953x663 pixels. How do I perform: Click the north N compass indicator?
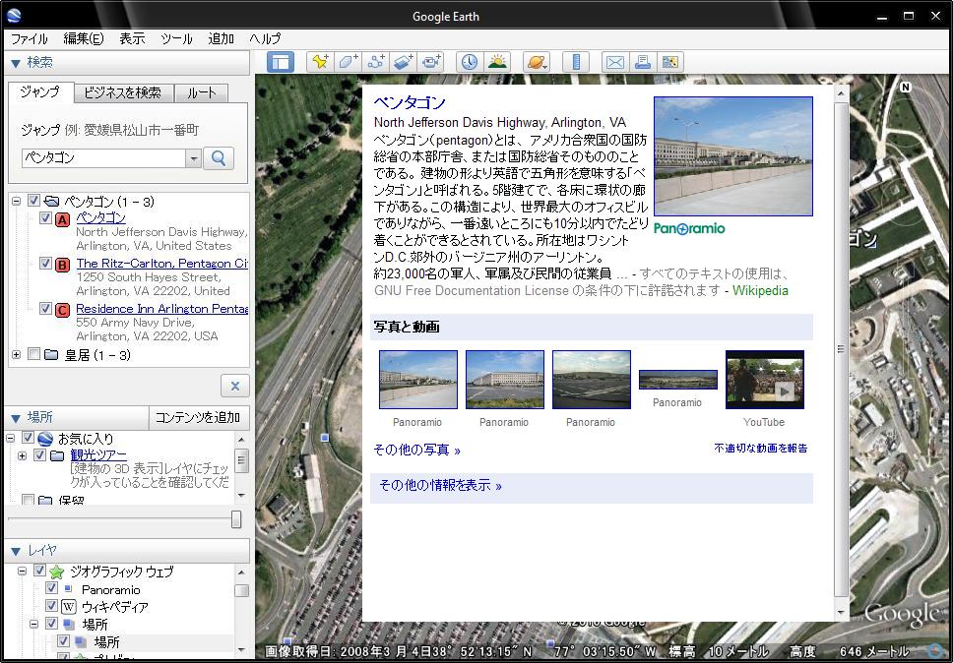tap(906, 87)
